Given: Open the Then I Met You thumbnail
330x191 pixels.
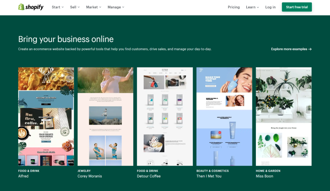Looking at the screenshot, I should [x=224, y=117].
